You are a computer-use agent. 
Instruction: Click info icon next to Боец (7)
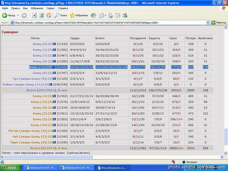point(54,55)
